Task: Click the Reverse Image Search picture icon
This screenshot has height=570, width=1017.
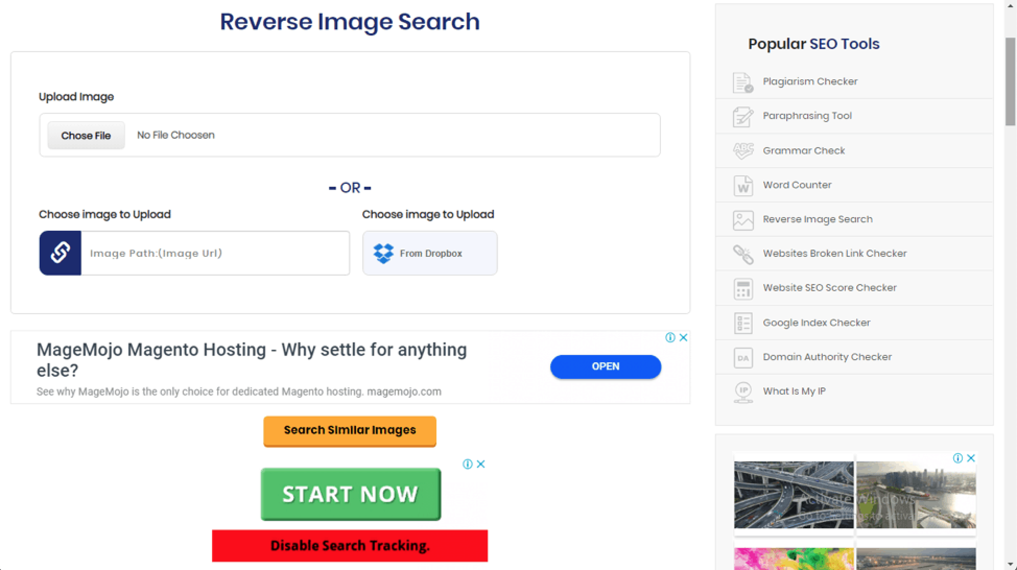Action: [x=742, y=219]
